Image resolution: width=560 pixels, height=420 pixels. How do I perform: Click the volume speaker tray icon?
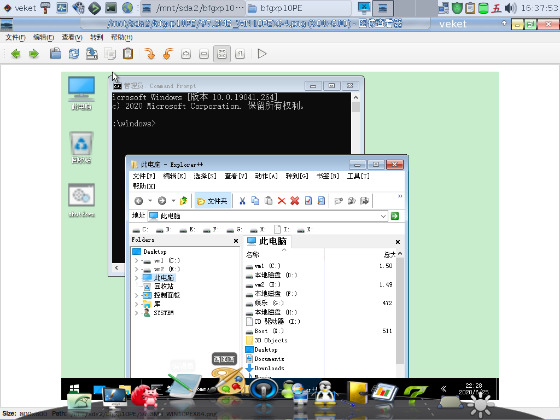[x=510, y=8]
